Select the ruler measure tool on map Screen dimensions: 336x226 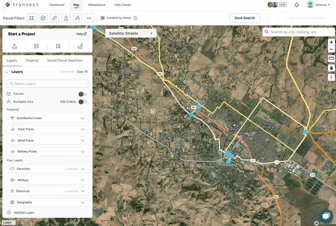click(331, 58)
